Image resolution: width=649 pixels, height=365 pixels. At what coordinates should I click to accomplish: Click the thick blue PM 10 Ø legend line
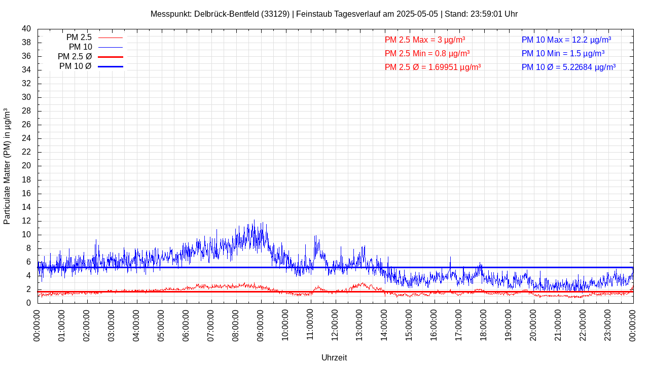pyautogui.click(x=111, y=67)
